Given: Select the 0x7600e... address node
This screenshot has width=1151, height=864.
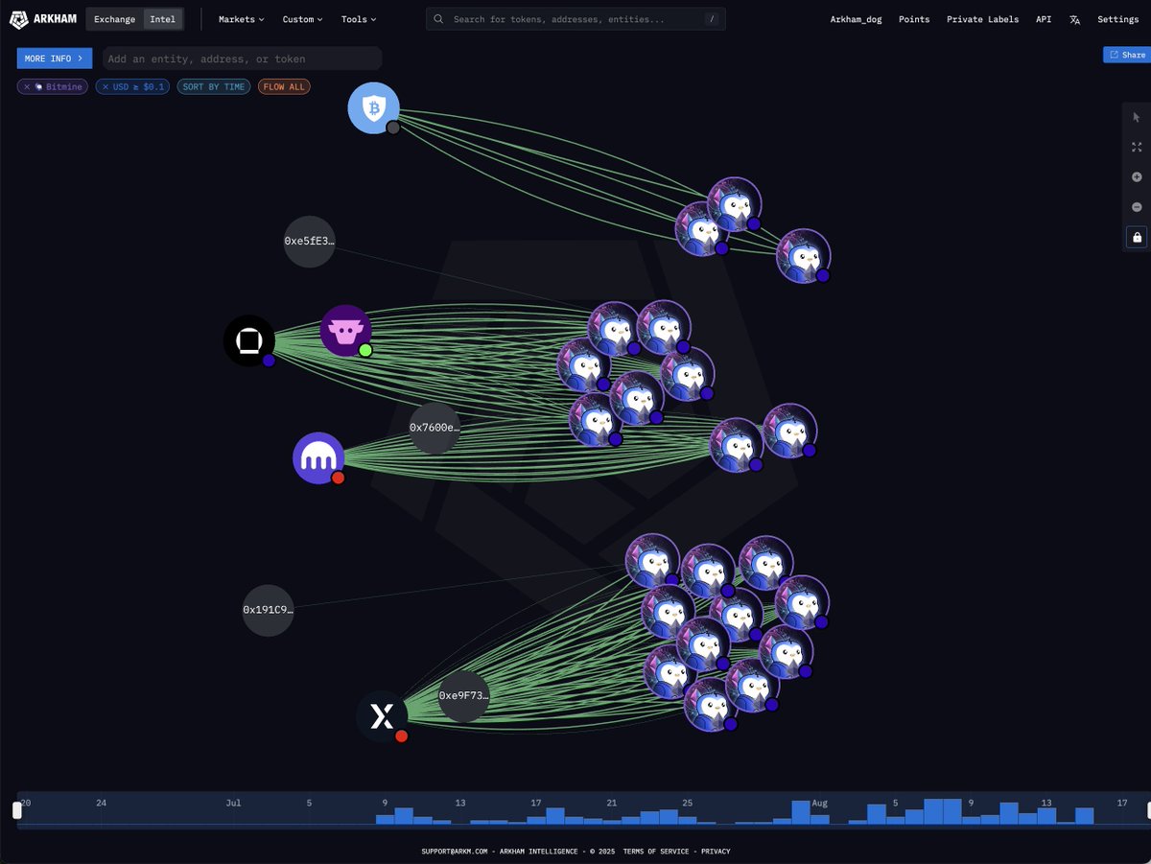Looking at the screenshot, I should (435, 428).
